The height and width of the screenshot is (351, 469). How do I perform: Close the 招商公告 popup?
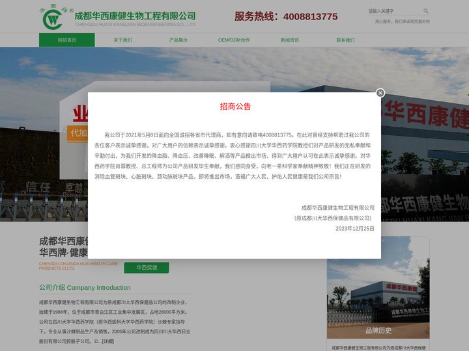click(380, 93)
